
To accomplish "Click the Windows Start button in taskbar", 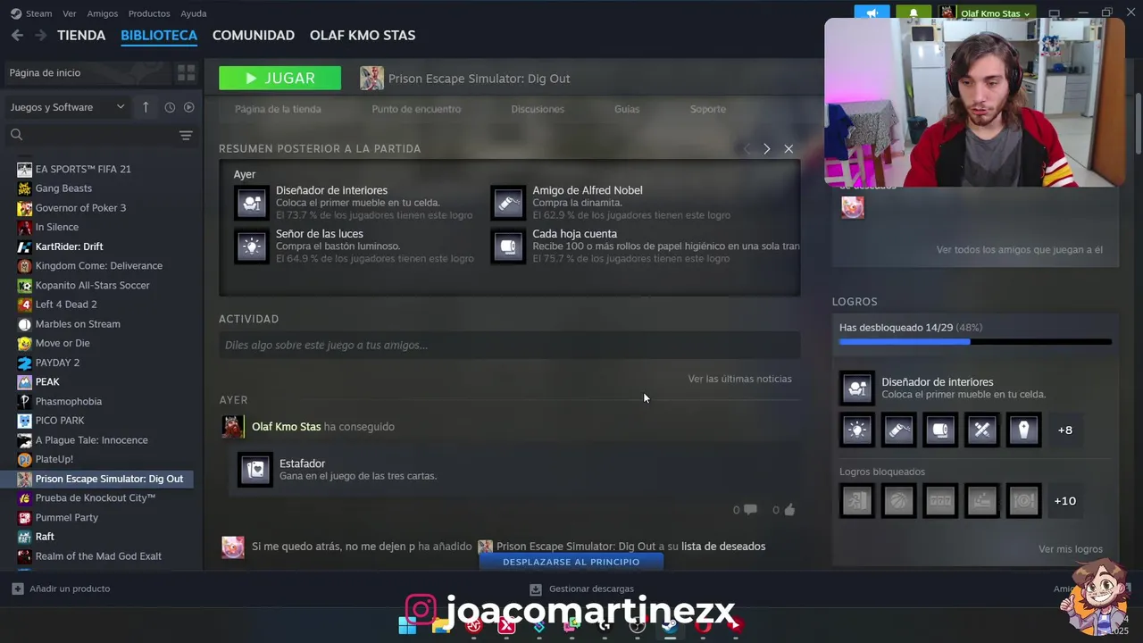I will pyautogui.click(x=407, y=626).
